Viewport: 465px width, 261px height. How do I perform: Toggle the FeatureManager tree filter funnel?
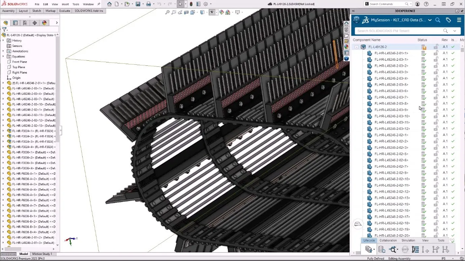4,29
